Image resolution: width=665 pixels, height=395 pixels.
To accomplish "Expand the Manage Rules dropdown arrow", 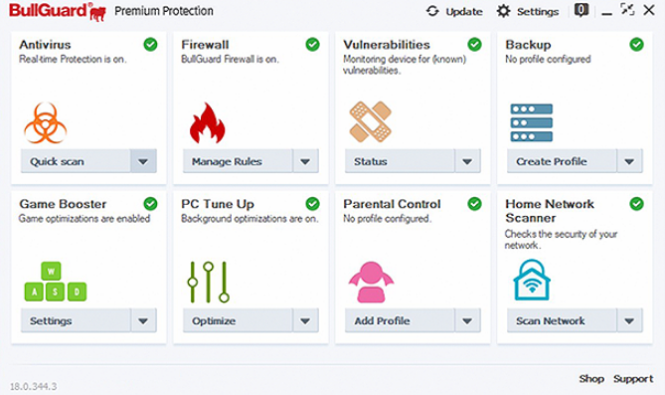I will click(x=305, y=161).
